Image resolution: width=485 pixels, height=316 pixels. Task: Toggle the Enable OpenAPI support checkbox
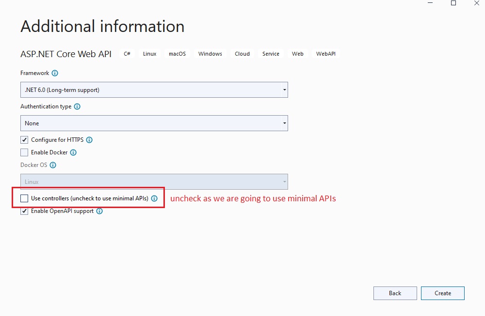click(24, 211)
